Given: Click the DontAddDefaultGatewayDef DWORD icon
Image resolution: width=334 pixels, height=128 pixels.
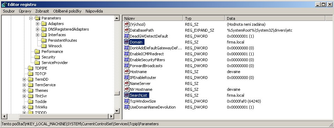Looking at the screenshot, I should point(127,48).
